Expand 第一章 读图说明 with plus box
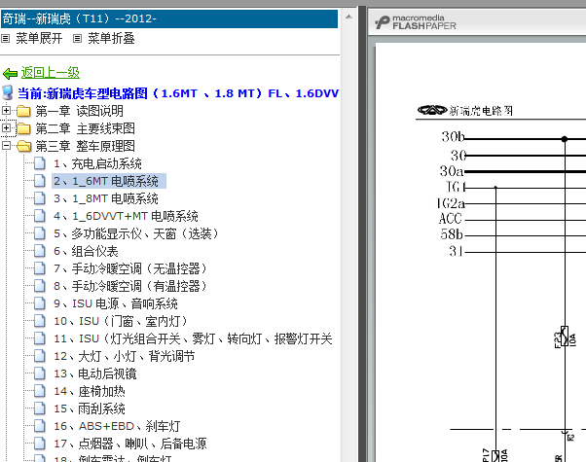This screenshot has height=462, width=586. 6,110
